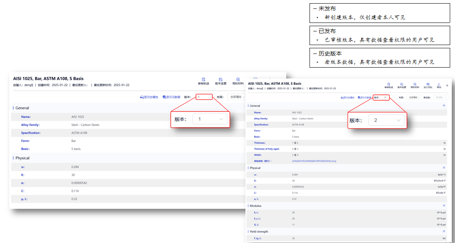This screenshot has width=455, height=243.
Task: Select the E_c, L label
Action: 258,218
